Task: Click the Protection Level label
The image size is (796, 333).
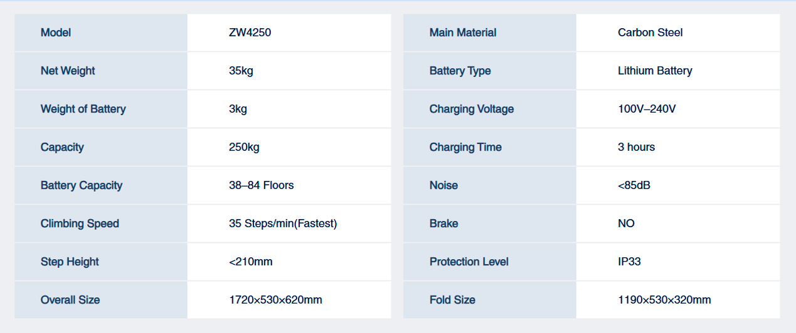Action: [x=469, y=262]
